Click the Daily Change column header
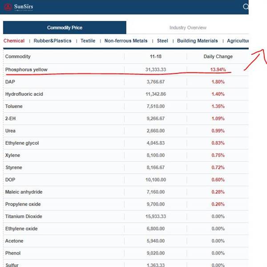 pyautogui.click(x=218, y=57)
